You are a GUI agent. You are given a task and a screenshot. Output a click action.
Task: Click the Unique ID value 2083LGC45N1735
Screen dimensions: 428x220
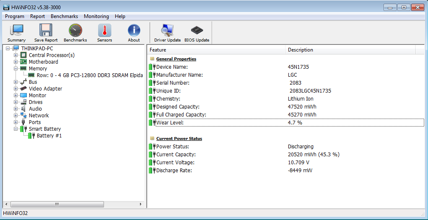[x=310, y=91]
